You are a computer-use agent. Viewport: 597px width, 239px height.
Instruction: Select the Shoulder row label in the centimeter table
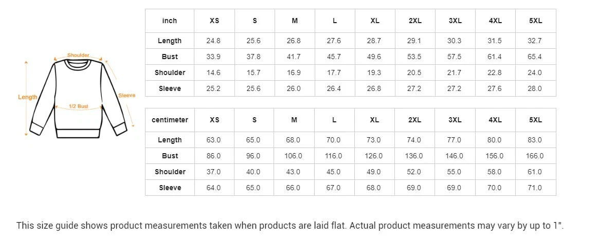[x=170, y=172]
